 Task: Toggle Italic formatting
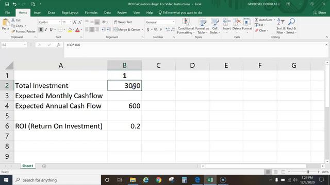point(46,30)
